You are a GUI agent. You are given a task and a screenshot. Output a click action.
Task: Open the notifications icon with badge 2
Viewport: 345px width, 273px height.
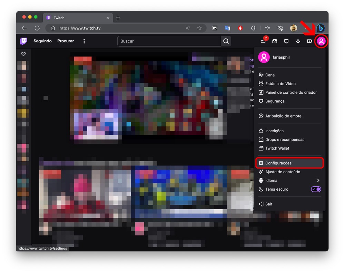click(263, 41)
